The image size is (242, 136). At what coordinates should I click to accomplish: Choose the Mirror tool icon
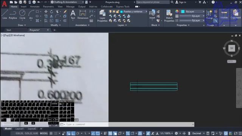[51, 16]
